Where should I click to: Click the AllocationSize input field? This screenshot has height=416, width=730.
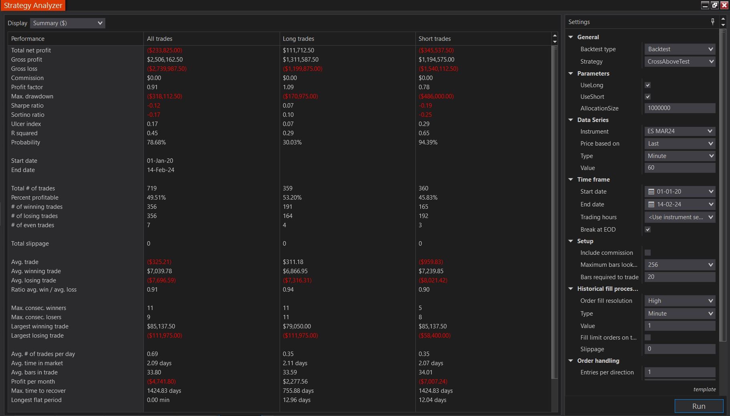[680, 108]
